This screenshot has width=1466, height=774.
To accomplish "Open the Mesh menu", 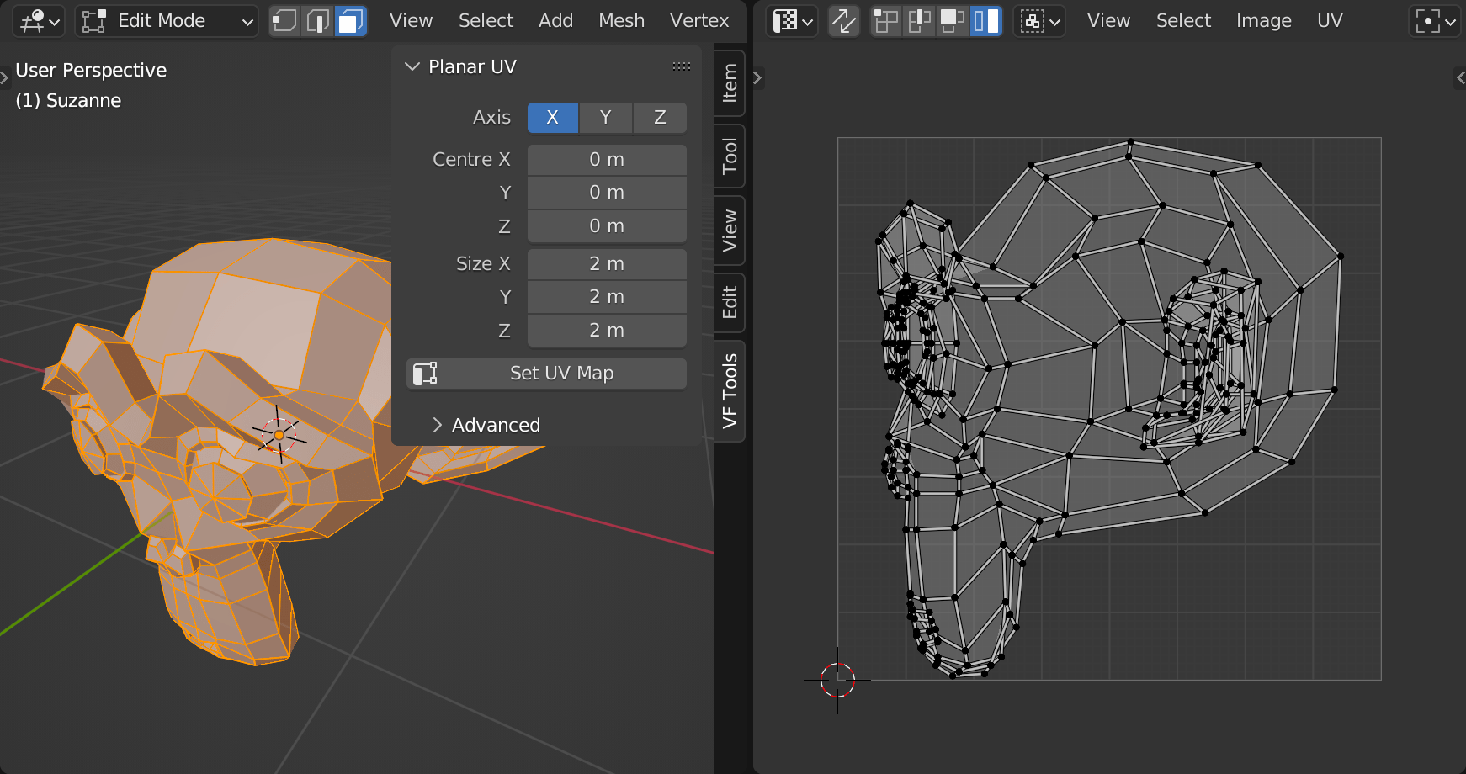I will [621, 21].
